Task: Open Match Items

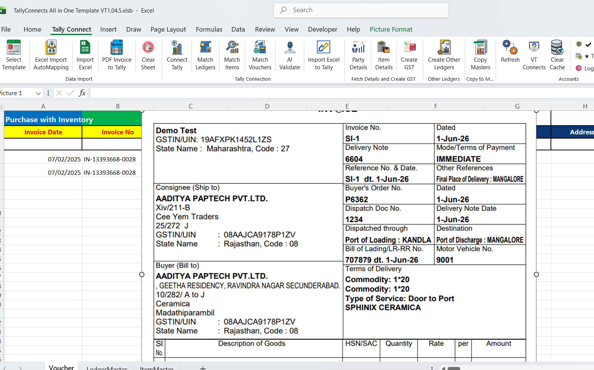Action: [x=232, y=55]
